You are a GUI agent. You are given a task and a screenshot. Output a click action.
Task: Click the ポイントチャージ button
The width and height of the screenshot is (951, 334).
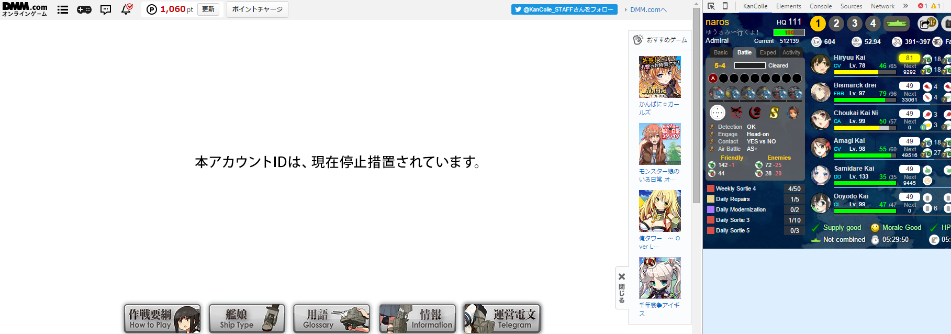coord(258,9)
